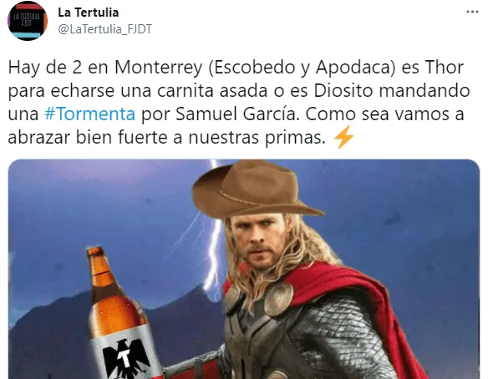Screen dimensions: 488x379
Task: Click the black eagle logo on bottle label
Action: (125, 358)
